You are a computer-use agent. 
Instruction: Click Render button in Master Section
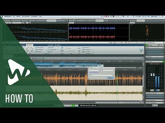(x=155, y=105)
